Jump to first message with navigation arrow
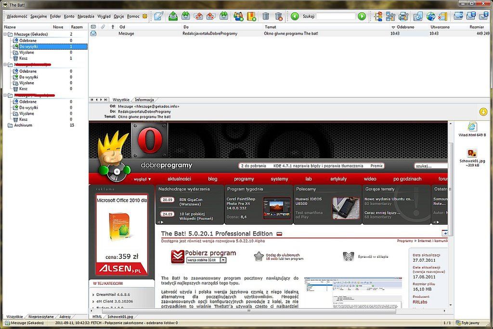The height and width of the screenshot is (329, 493). point(92,100)
